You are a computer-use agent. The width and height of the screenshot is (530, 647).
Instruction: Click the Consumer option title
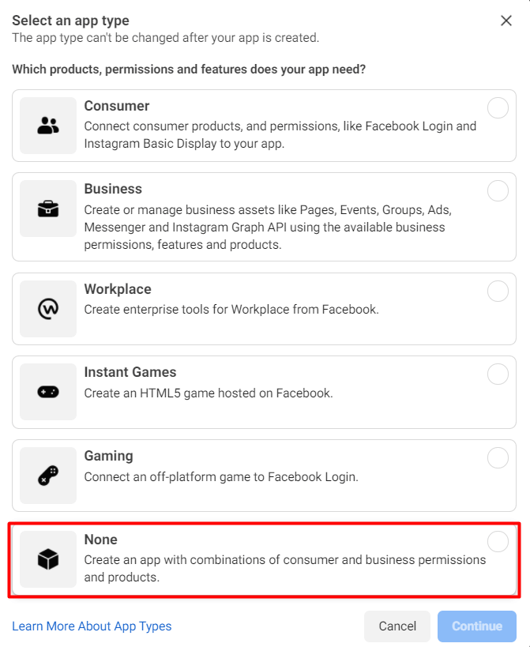pos(117,106)
